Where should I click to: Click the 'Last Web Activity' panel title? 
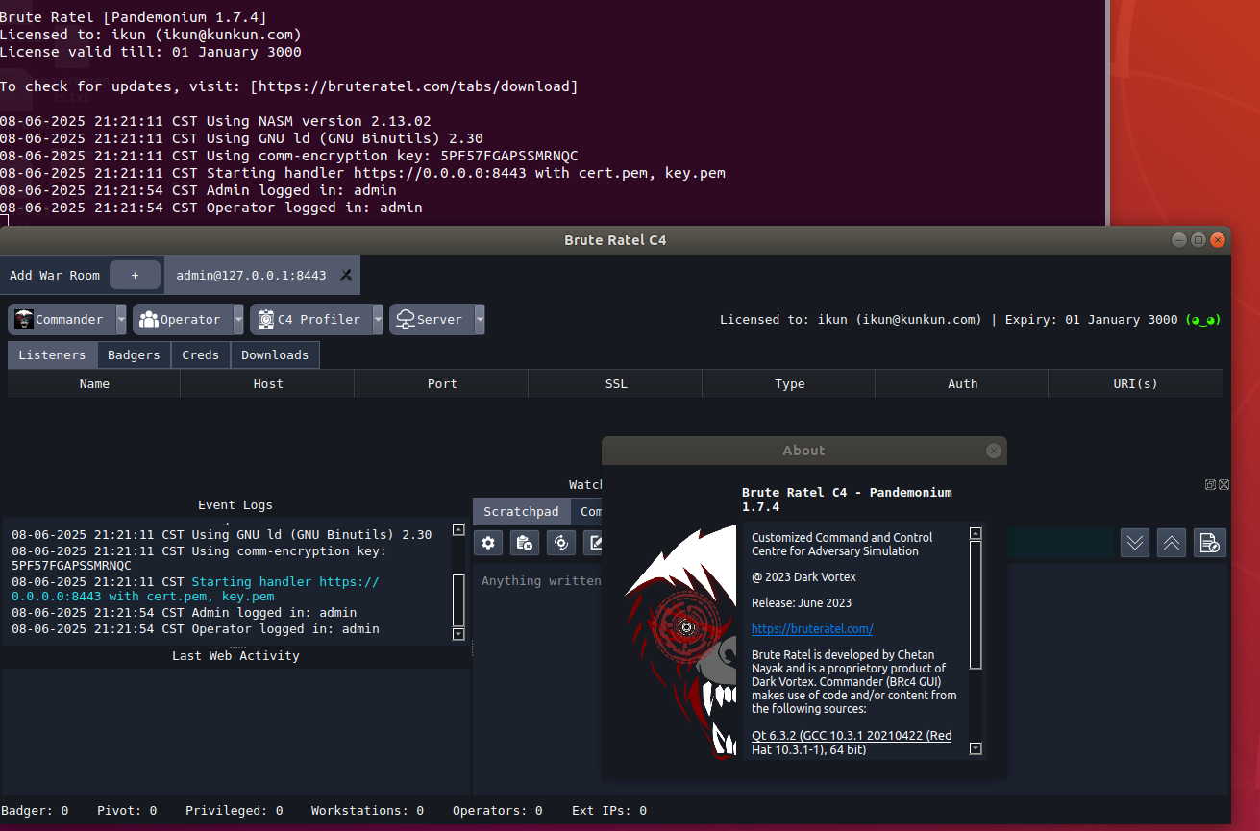[x=235, y=656]
